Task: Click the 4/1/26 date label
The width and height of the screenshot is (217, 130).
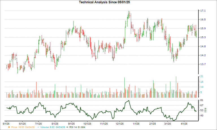Action: (x=184, y=124)
